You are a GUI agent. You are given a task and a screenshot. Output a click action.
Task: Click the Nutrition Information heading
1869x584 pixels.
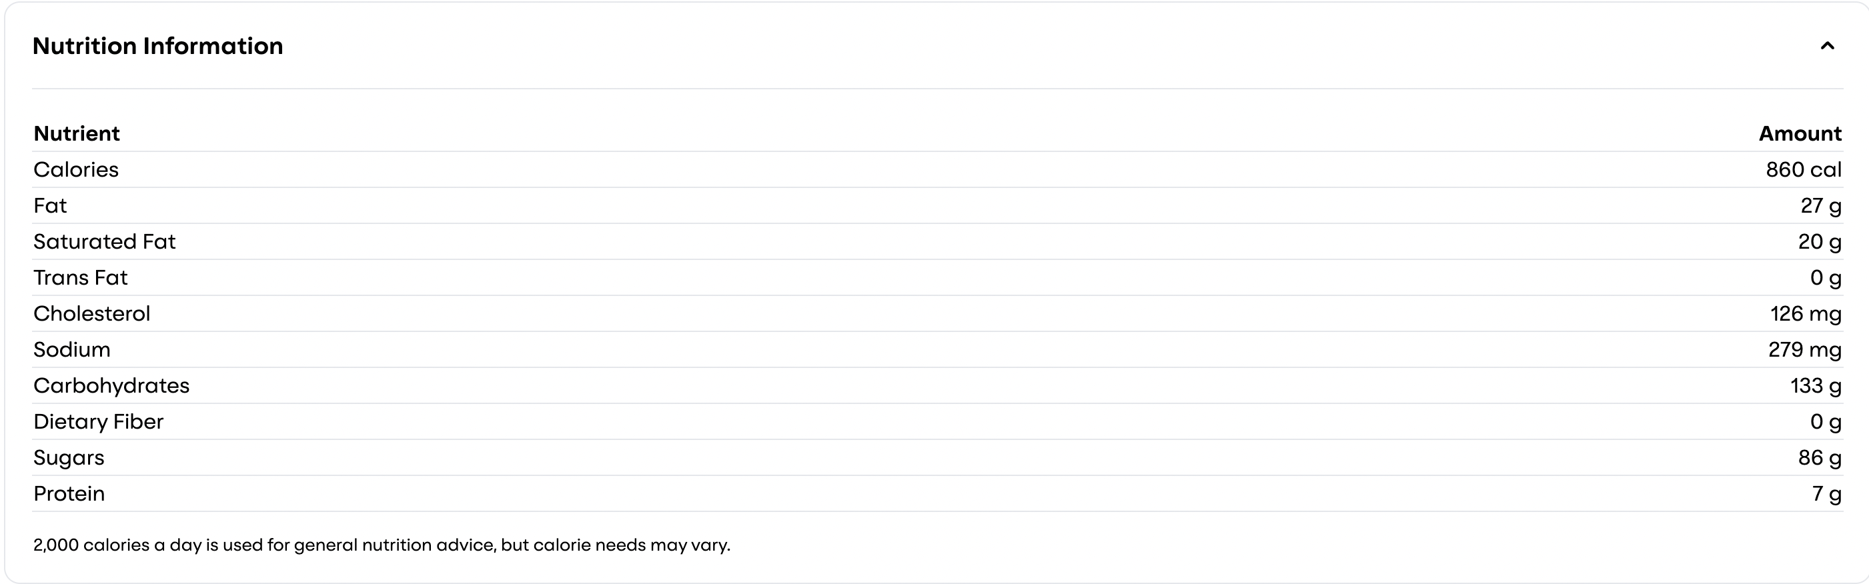pos(158,47)
